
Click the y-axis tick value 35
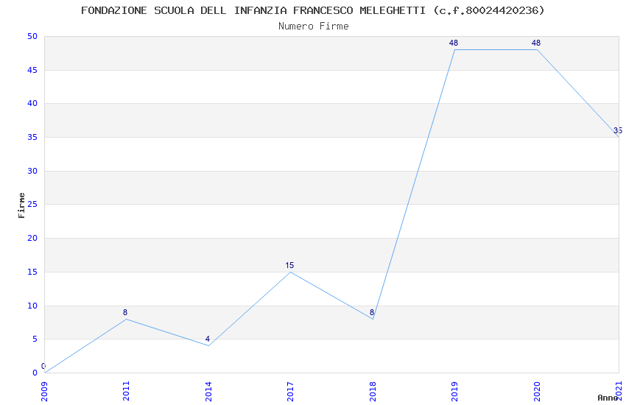pos(32,137)
